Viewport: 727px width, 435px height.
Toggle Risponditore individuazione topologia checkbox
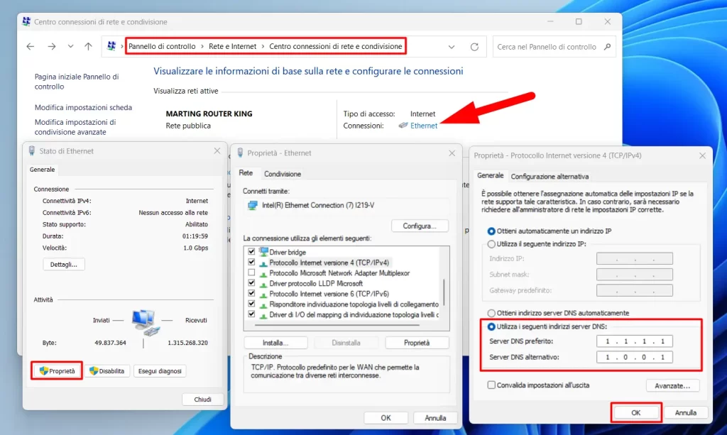click(251, 304)
